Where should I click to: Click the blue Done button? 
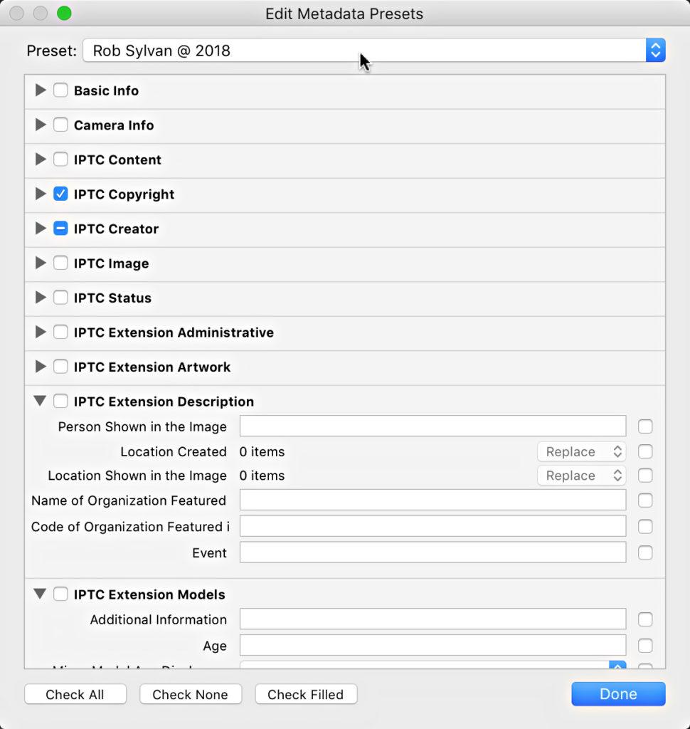click(617, 694)
